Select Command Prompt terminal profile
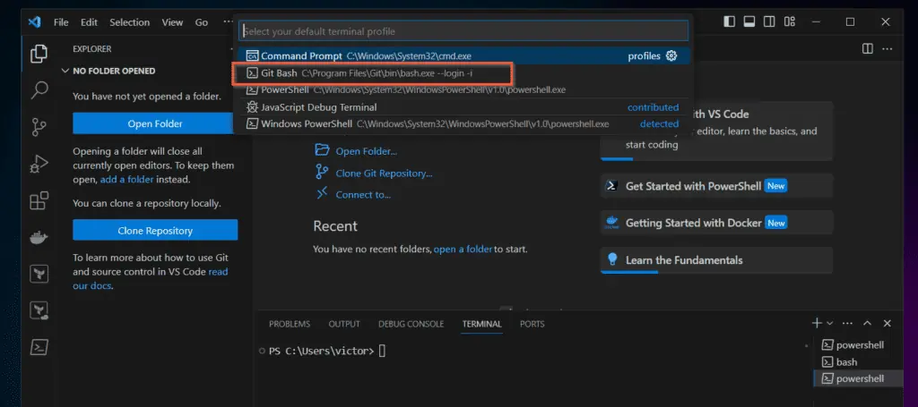Viewport: 918px width, 407px height. pyautogui.click(x=464, y=56)
